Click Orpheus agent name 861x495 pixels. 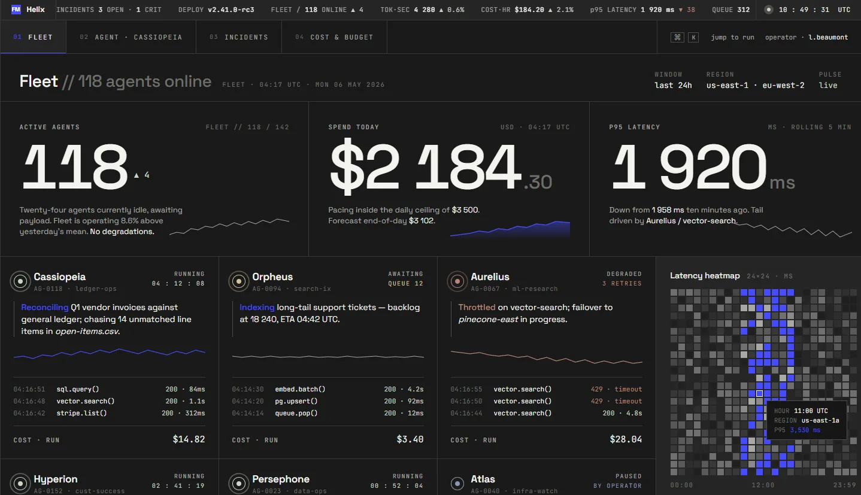[x=272, y=277]
